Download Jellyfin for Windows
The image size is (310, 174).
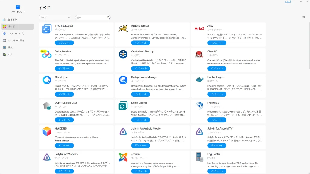[x=64, y=171]
